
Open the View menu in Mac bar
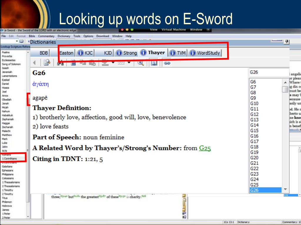(x=153, y=30)
